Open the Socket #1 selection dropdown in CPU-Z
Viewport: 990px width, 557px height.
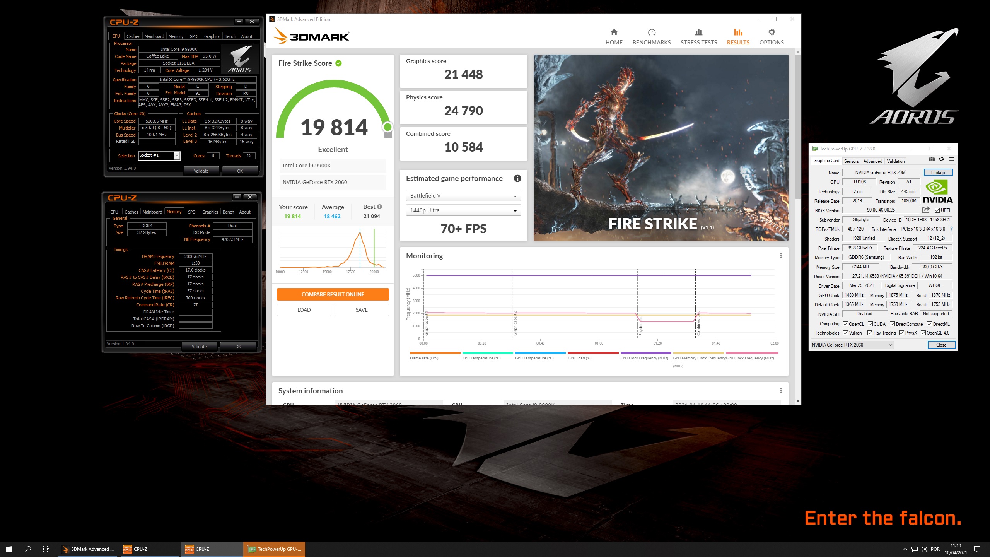click(x=159, y=155)
